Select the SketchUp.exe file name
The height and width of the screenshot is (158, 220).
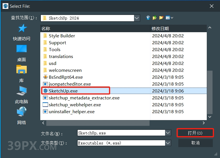coord(63,91)
